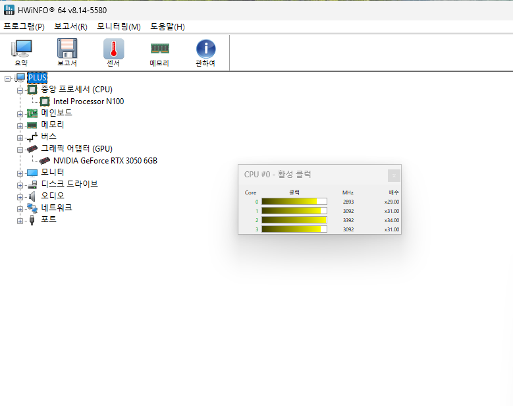Collapse the PLUS root node

pyautogui.click(x=7, y=78)
